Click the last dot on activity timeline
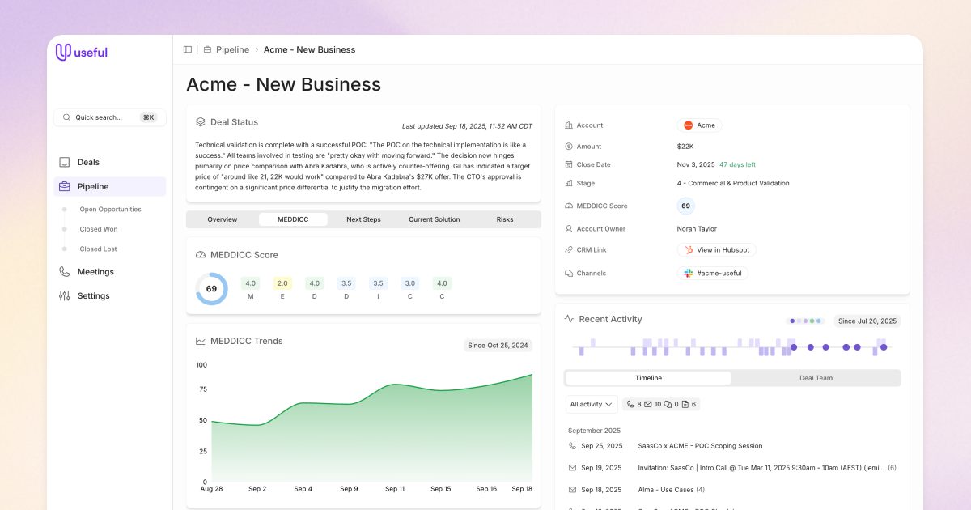 [x=884, y=347]
